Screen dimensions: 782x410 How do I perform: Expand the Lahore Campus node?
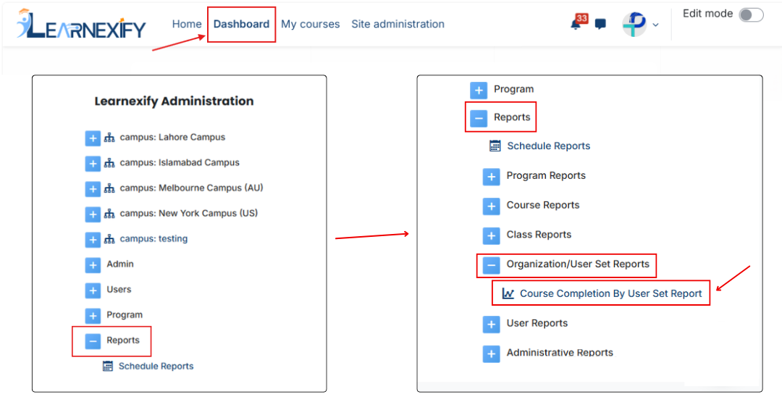click(x=93, y=138)
